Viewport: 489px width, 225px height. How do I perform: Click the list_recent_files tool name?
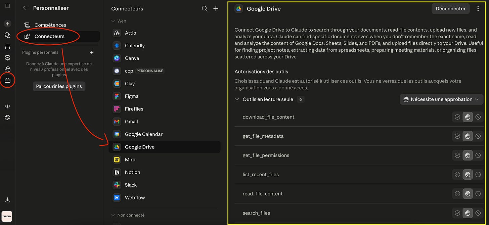pyautogui.click(x=261, y=174)
